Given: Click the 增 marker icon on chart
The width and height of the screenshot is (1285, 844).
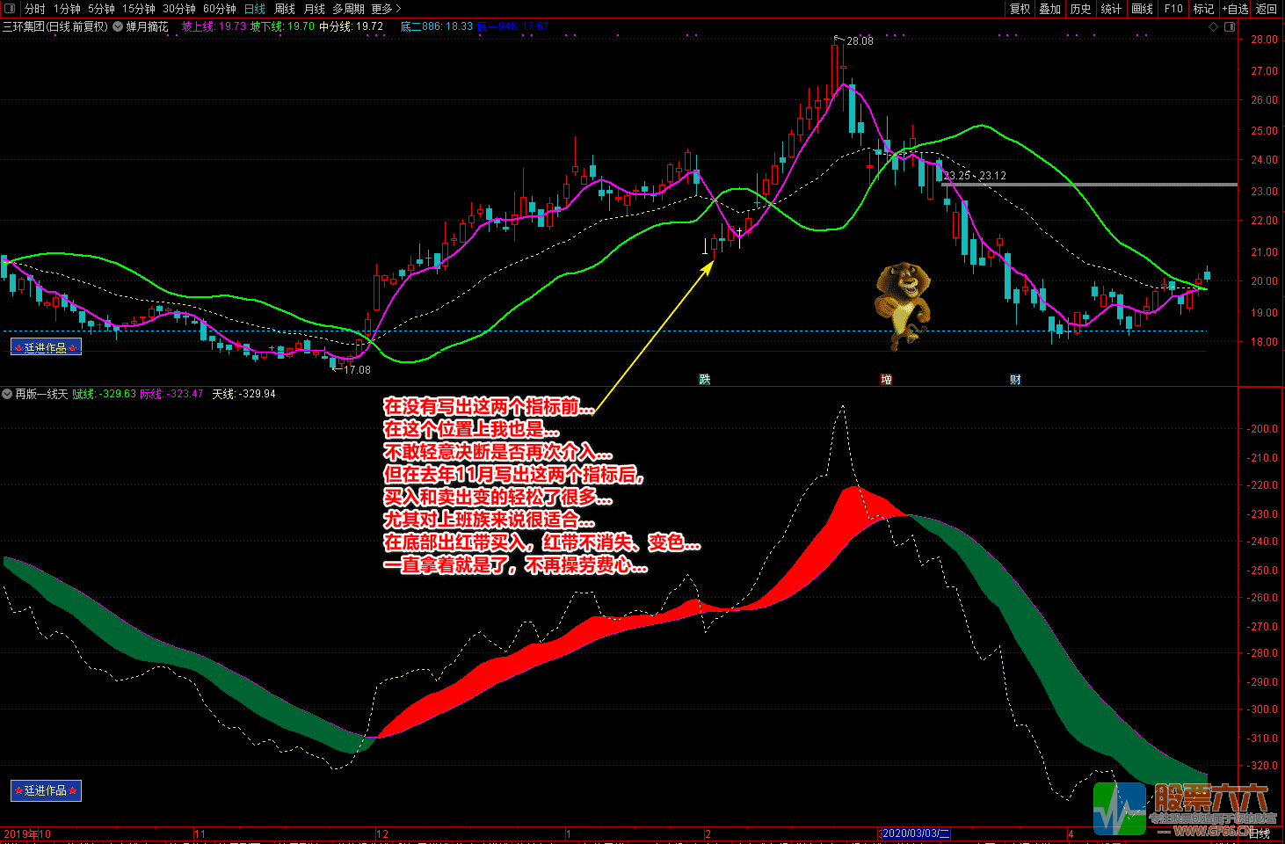Looking at the screenshot, I should coord(886,379).
